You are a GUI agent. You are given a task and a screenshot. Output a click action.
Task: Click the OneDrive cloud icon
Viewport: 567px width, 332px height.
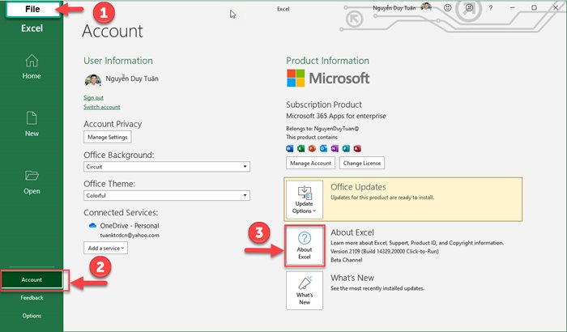pyautogui.click(x=92, y=226)
